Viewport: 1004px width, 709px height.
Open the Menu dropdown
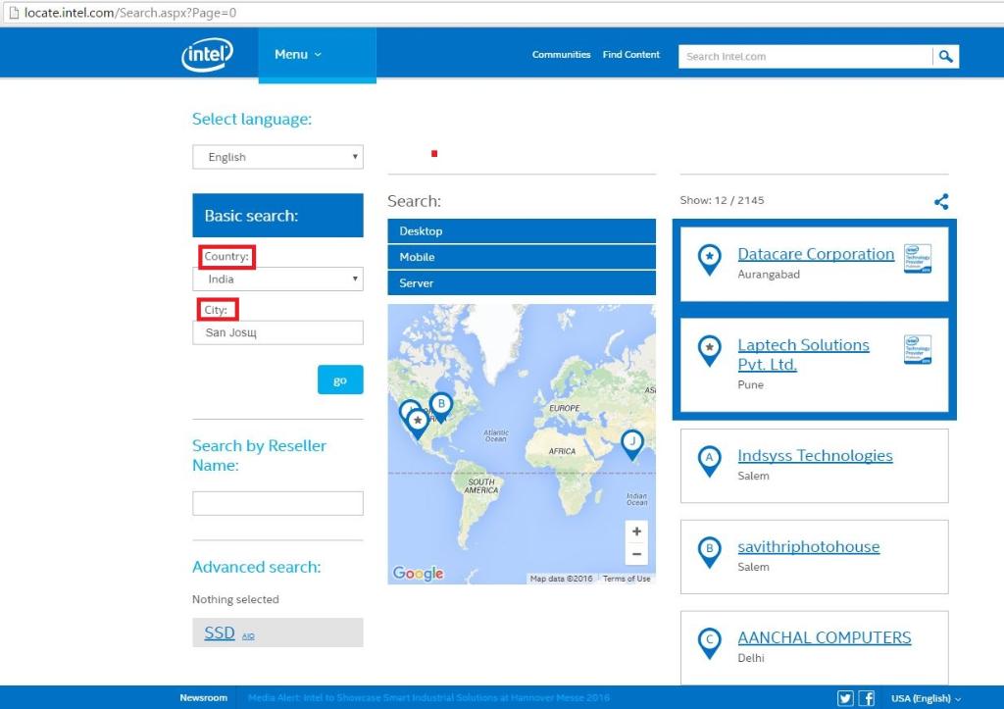tap(317, 55)
